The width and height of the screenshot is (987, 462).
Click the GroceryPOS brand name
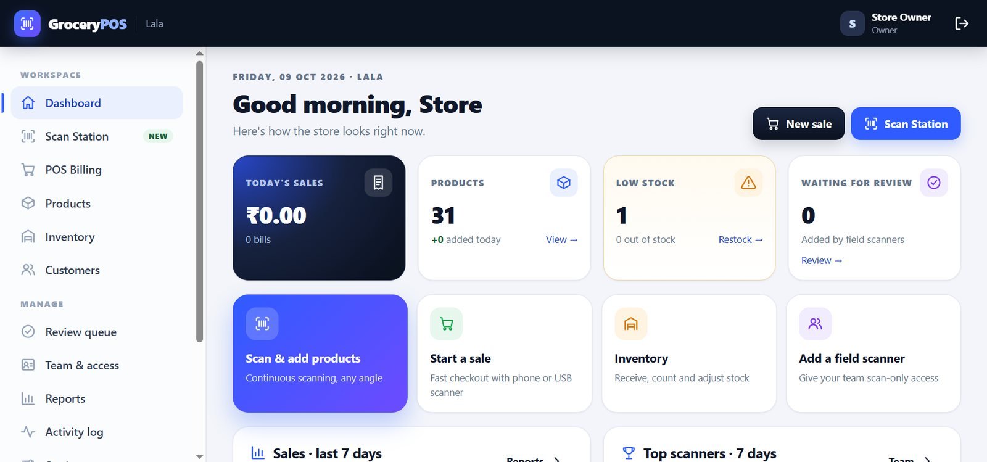tap(88, 24)
